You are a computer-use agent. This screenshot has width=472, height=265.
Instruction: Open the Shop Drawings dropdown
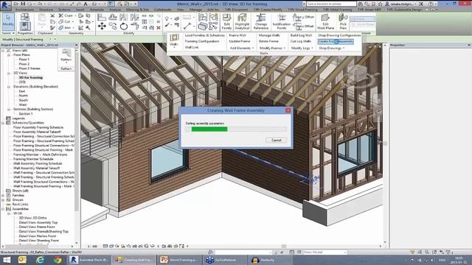pyautogui.click(x=331, y=48)
